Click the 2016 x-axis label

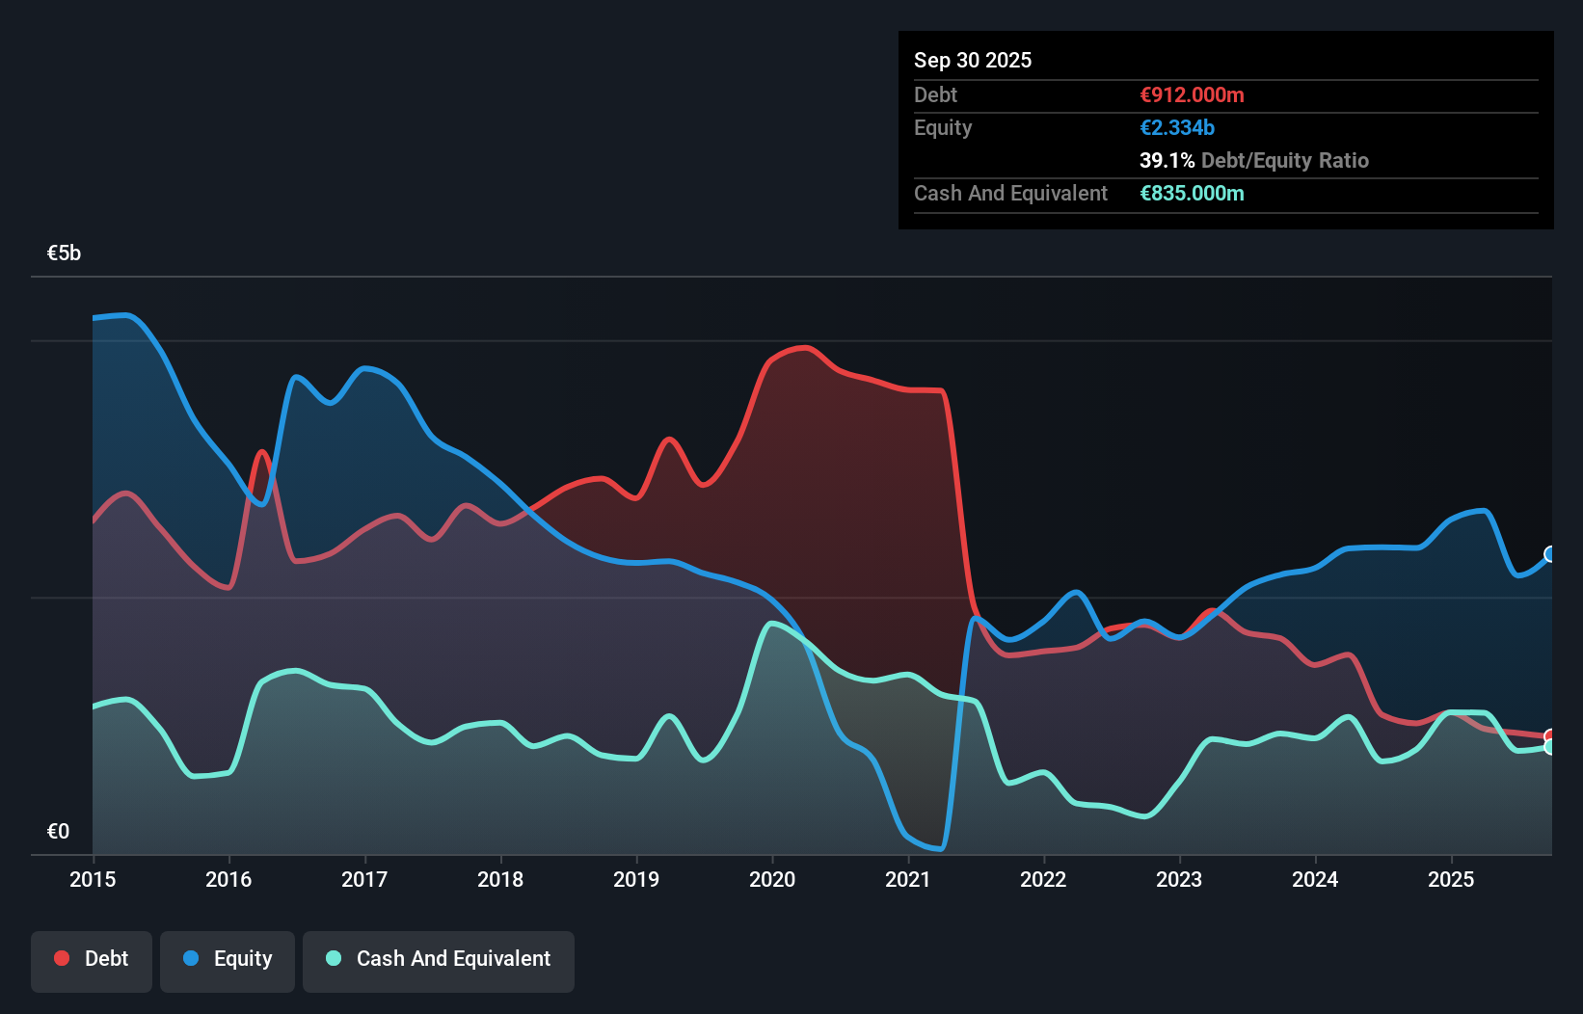tap(228, 879)
